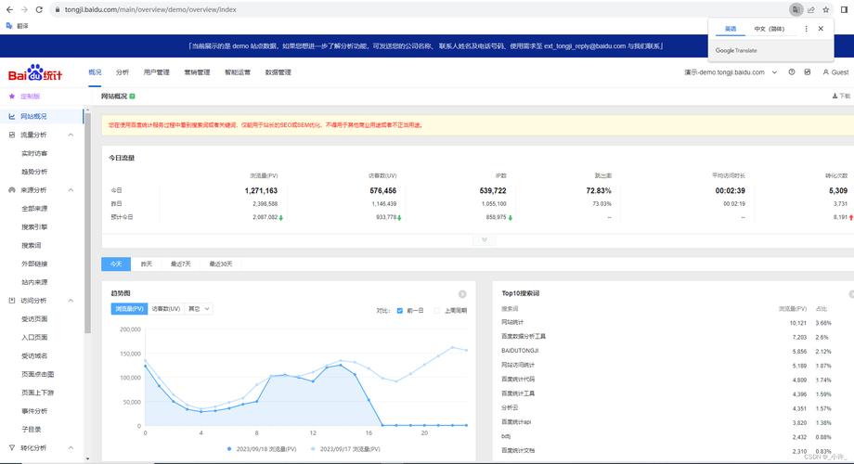854x464 pixels.
Task: Click the sidebar scroll-down arrow
Action: [x=87, y=458]
